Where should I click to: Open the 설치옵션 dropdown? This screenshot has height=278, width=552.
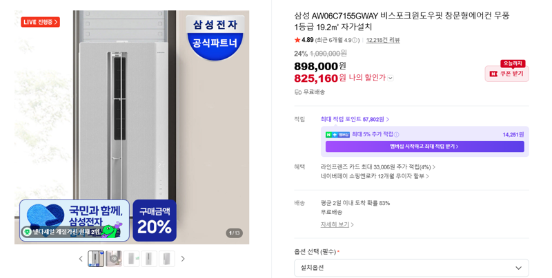pos(411,268)
